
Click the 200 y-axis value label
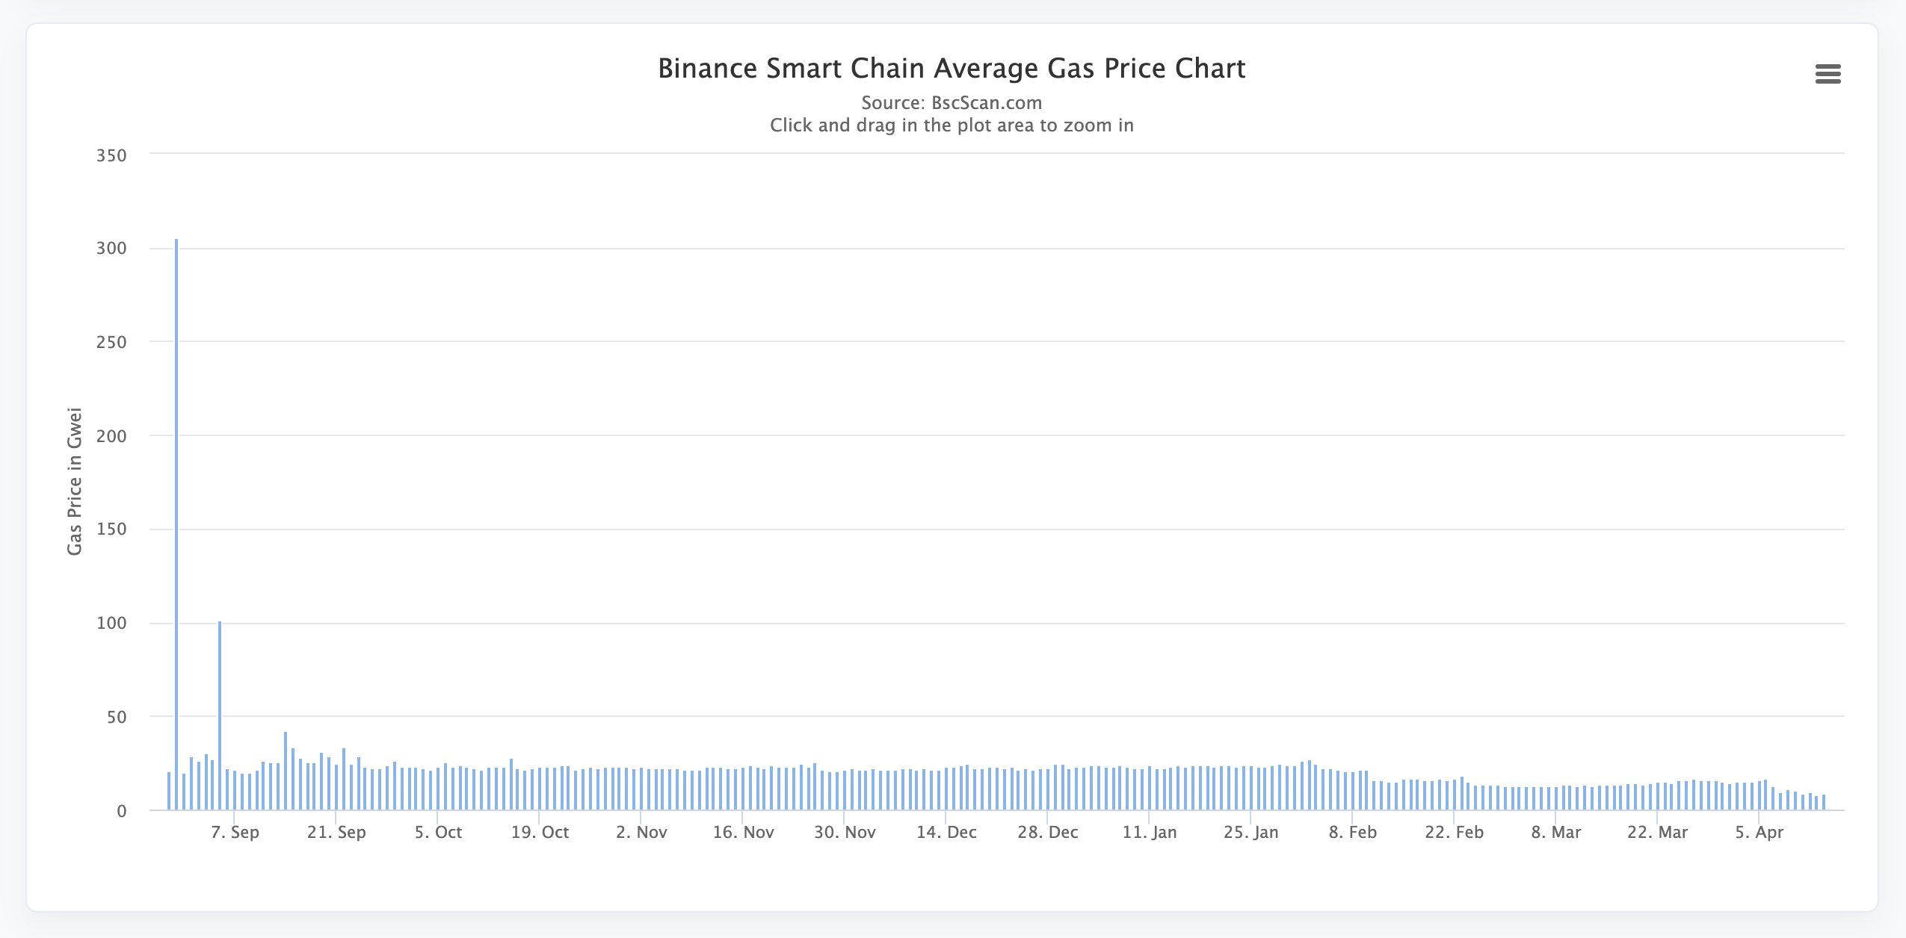click(111, 436)
